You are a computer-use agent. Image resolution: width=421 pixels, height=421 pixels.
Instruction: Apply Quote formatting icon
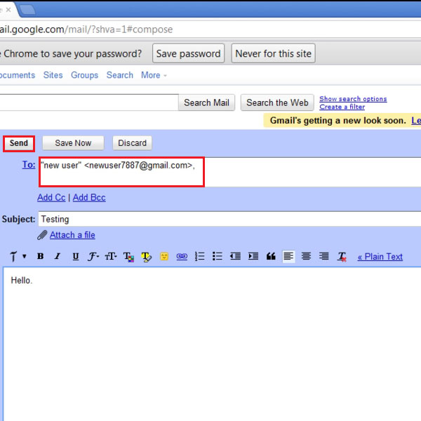pyautogui.click(x=271, y=256)
